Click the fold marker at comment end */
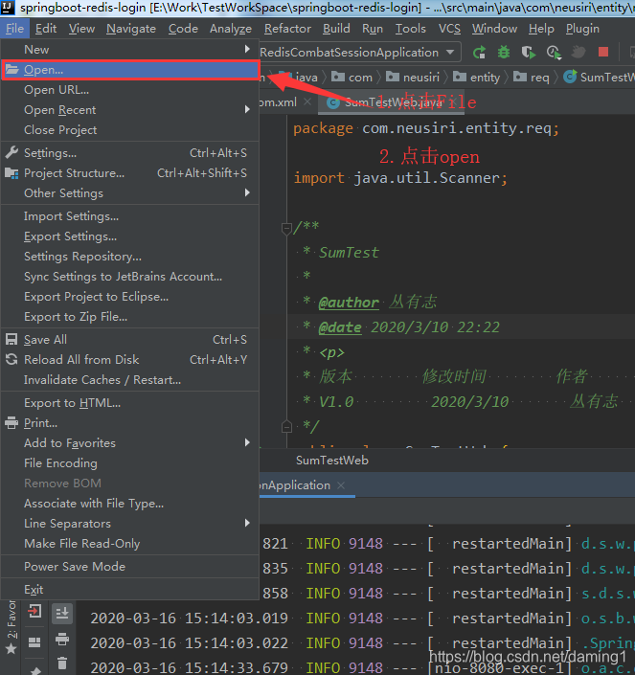The height and width of the screenshot is (675, 635). [x=286, y=427]
